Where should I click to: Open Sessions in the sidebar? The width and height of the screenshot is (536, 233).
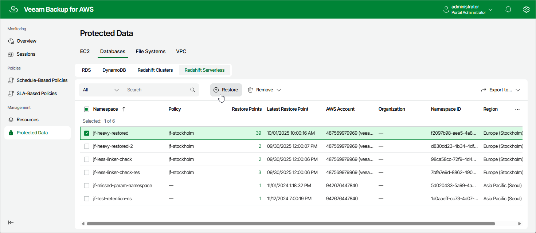26,54
